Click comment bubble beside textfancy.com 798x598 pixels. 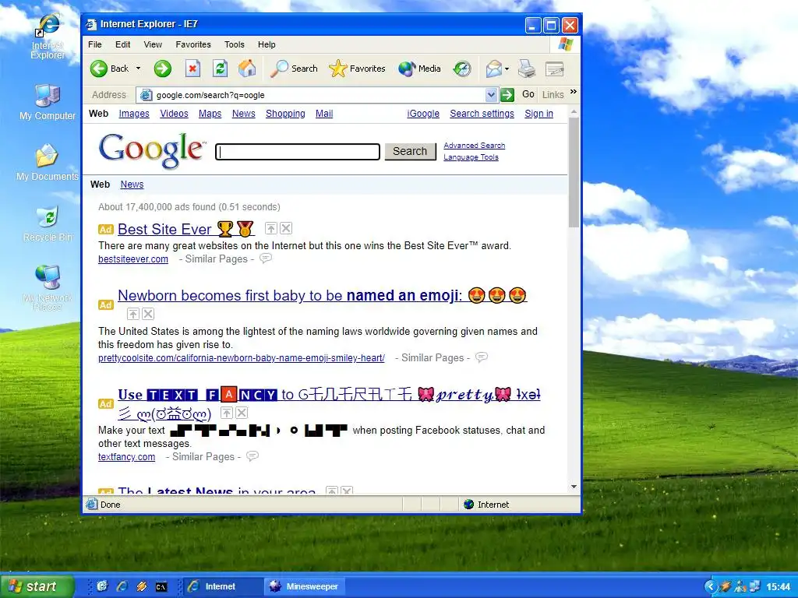[x=252, y=456]
